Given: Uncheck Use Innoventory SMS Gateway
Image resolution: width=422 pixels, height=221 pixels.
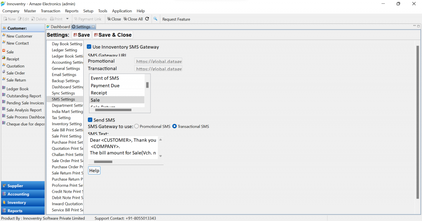Looking at the screenshot, I should pos(89,47).
